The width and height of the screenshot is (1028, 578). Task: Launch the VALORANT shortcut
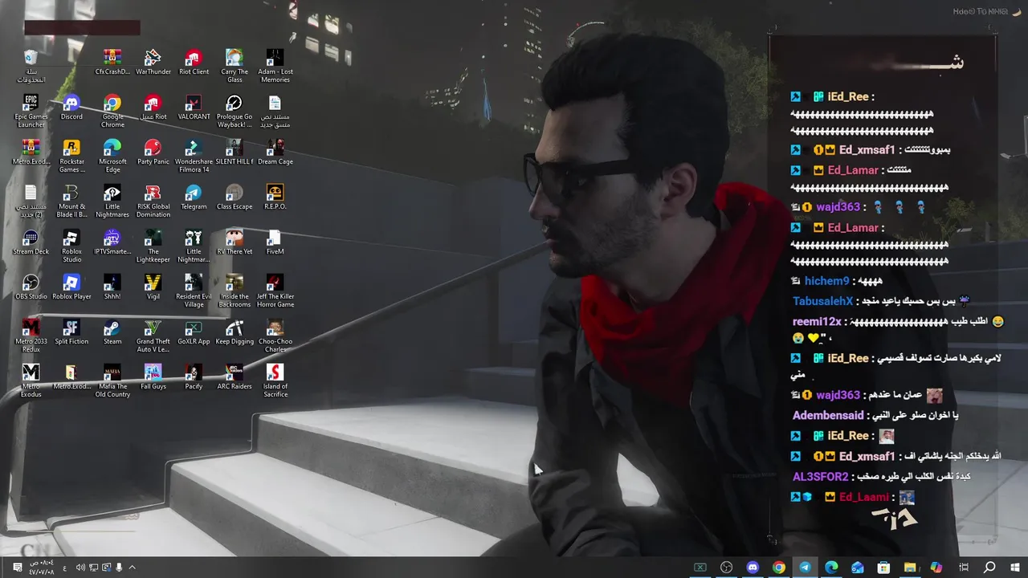tap(194, 108)
